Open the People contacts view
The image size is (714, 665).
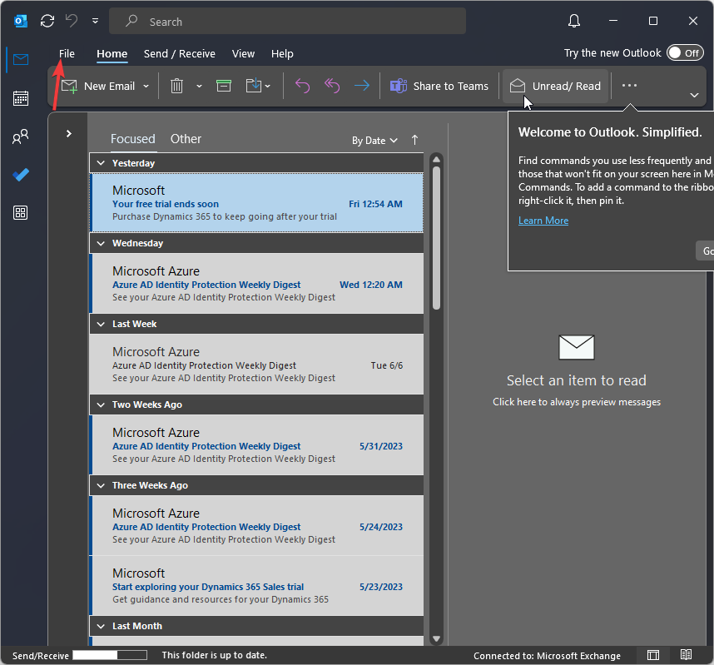coord(21,136)
